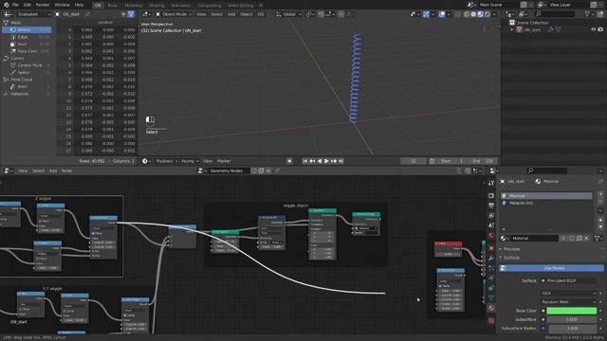Click the outliner search field
This screenshot has height=341, width=607.
coord(555,14)
